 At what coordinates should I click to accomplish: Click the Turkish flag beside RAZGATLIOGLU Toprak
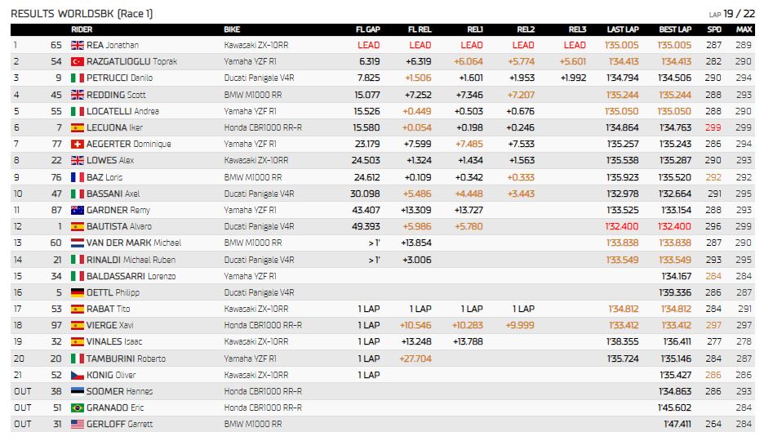78,62
